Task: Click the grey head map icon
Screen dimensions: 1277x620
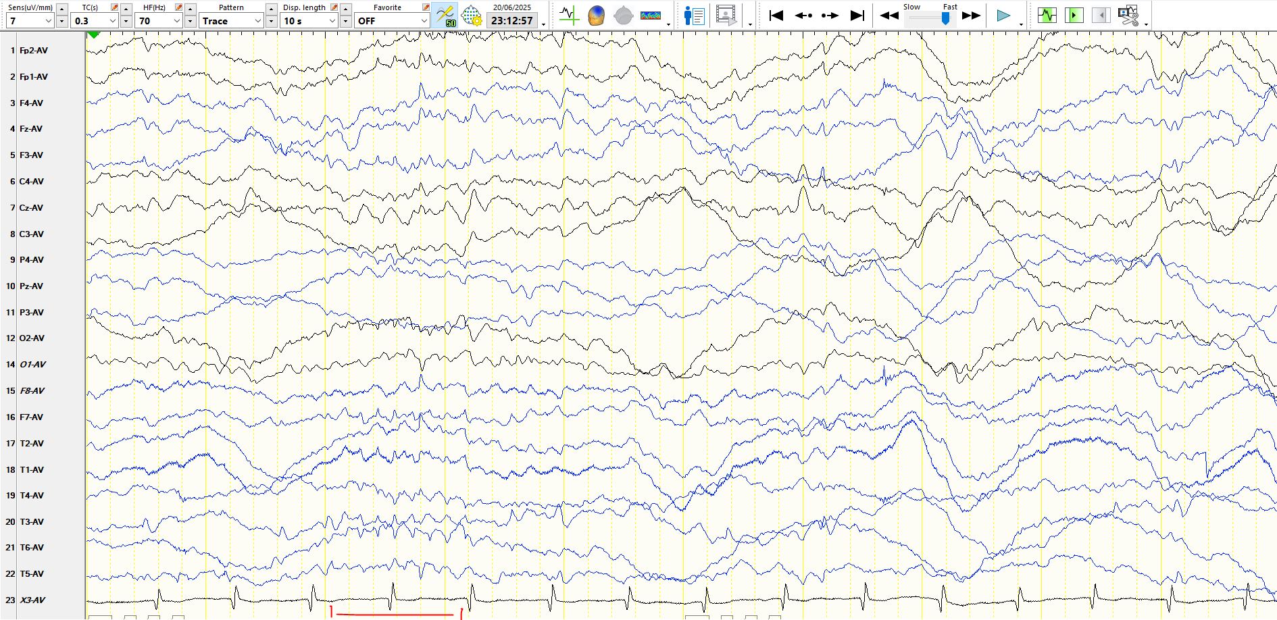Action: pos(623,15)
